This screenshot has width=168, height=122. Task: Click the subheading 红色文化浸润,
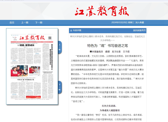(109, 106)
